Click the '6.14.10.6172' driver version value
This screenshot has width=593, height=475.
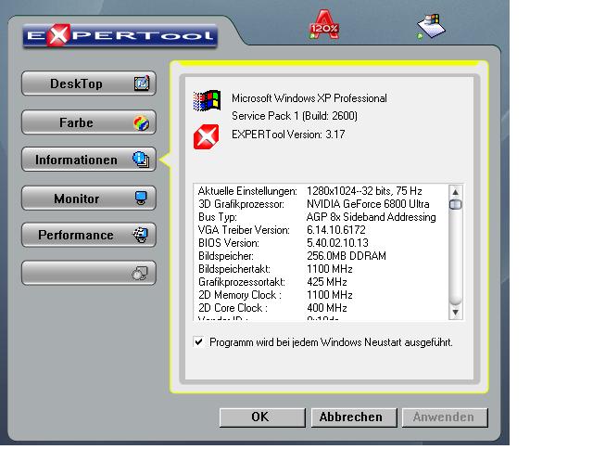tap(336, 230)
